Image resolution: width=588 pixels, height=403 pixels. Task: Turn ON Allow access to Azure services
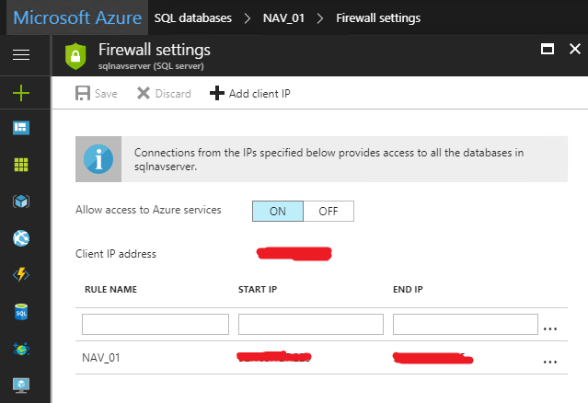point(277,211)
